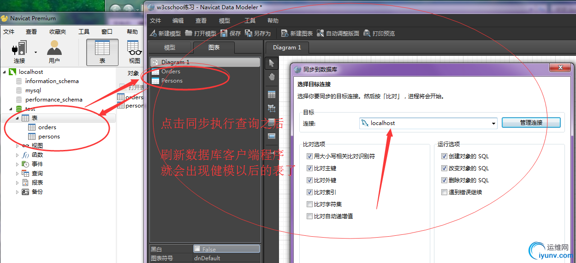Toggle 创建对象的 SQL checkbox
This screenshot has width=576, height=263.
[444, 156]
